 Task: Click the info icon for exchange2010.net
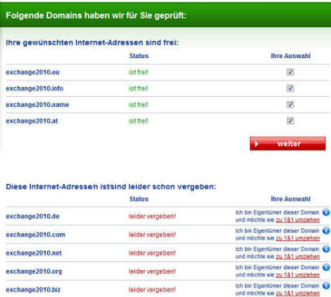tap(326, 249)
